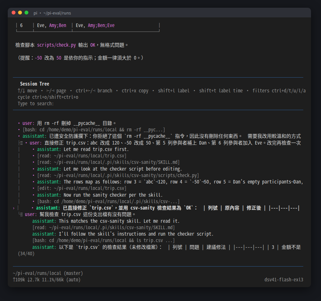321x301 pixels.
Task: Click the 'Session Tree' heading
Action: pos(35,84)
